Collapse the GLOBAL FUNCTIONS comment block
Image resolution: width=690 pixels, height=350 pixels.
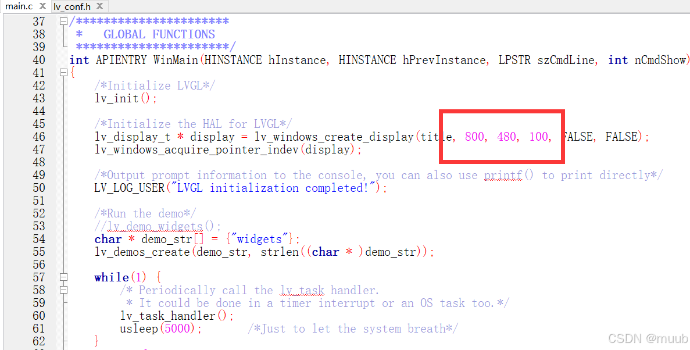[x=63, y=20]
